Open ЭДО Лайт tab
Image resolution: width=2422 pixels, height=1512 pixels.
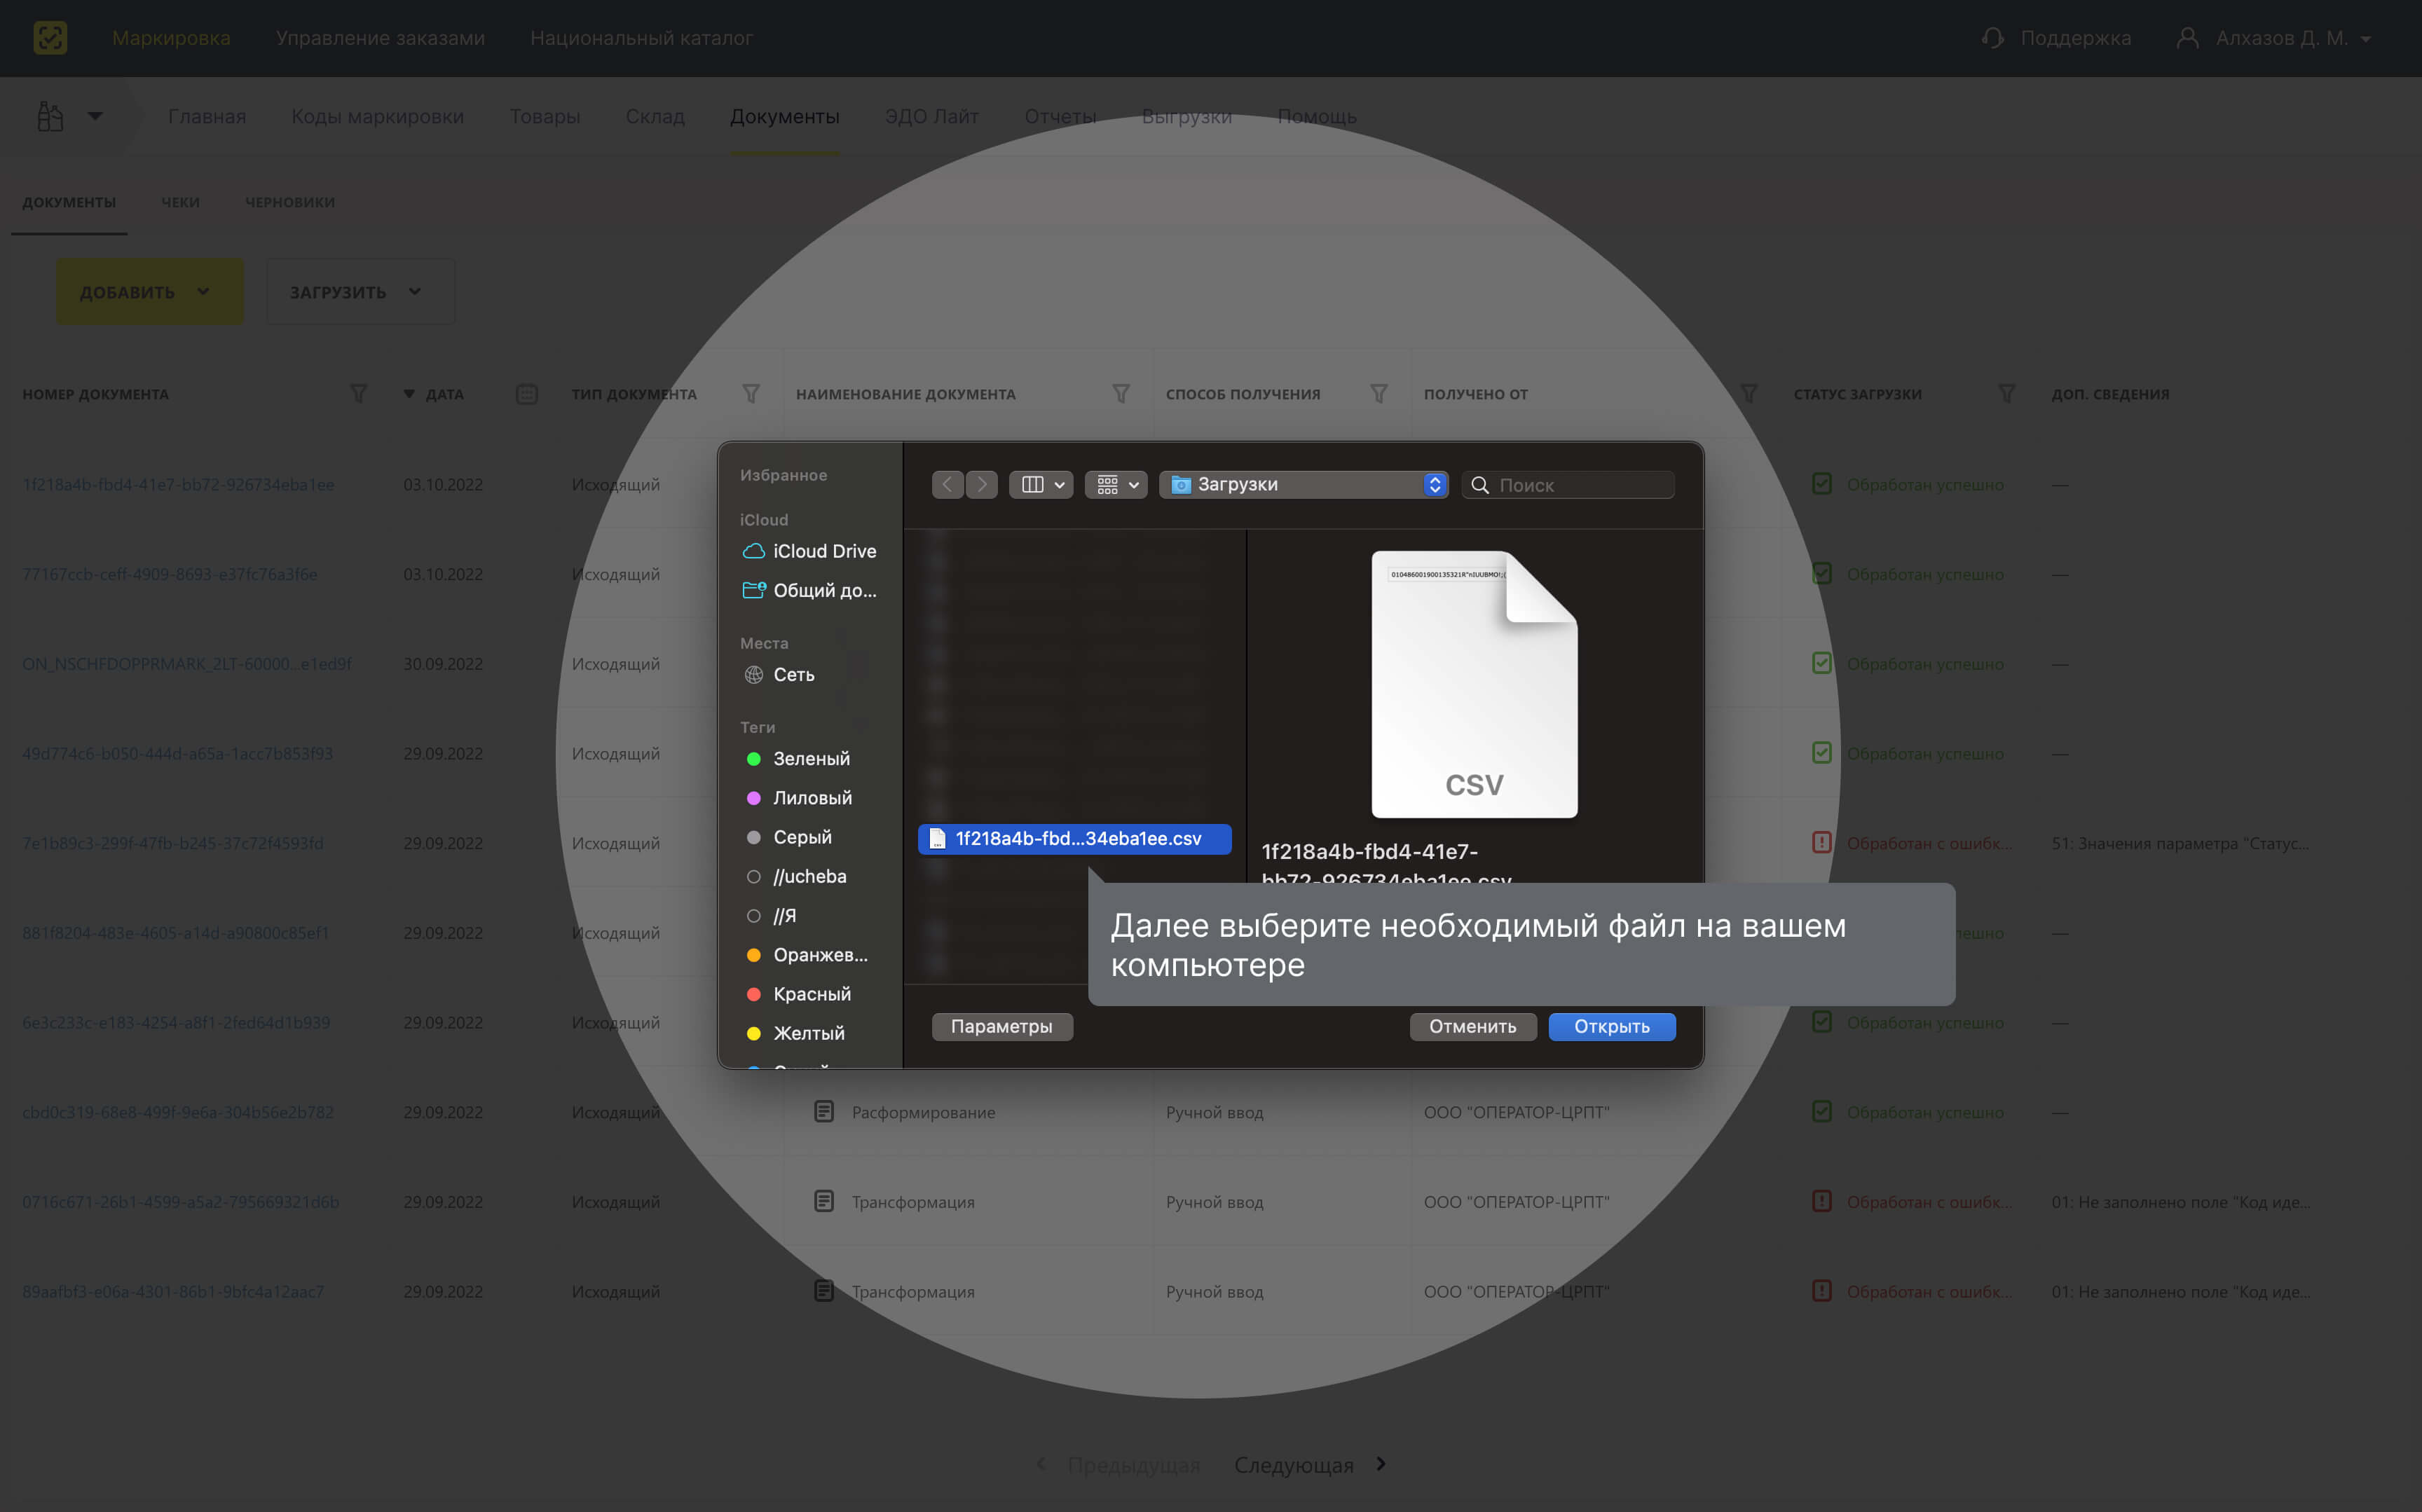point(931,116)
